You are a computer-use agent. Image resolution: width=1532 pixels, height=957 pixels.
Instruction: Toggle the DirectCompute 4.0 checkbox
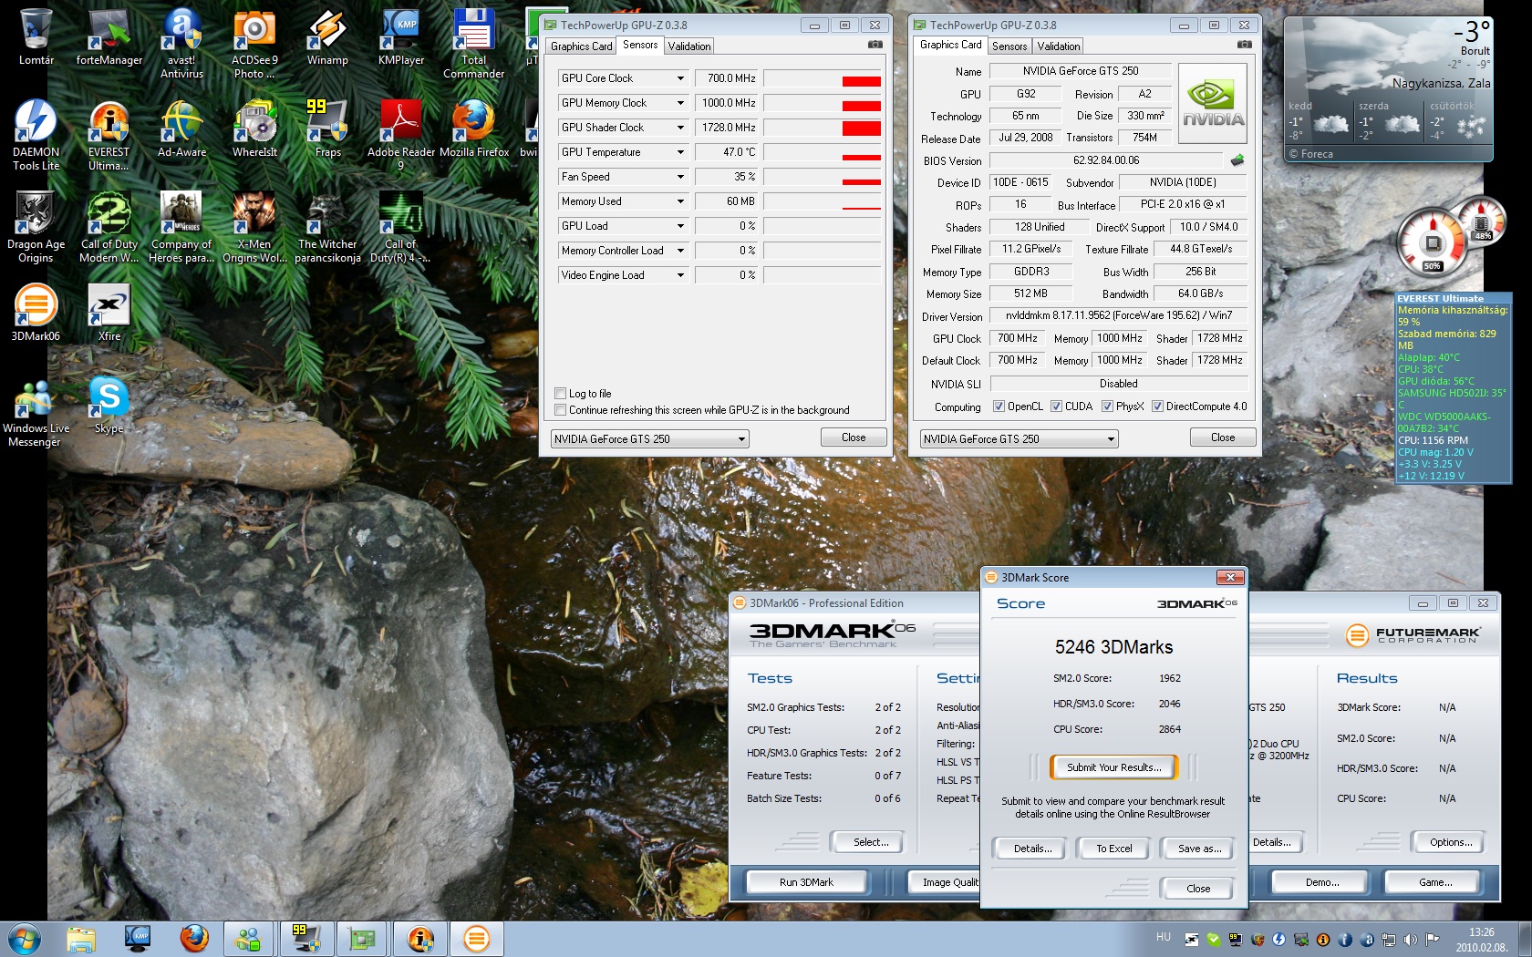1157,406
